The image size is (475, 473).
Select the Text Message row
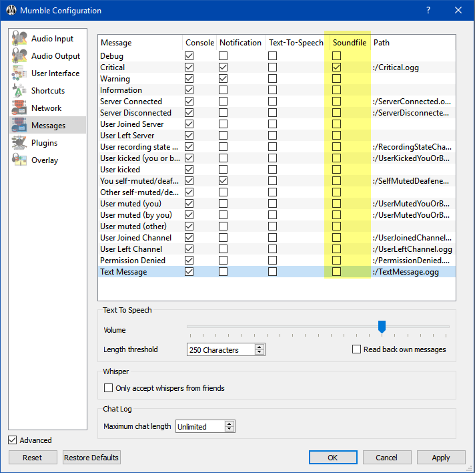[x=277, y=271]
